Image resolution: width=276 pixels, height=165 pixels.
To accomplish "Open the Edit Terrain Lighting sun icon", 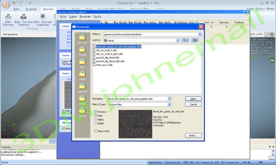I will (43, 17).
